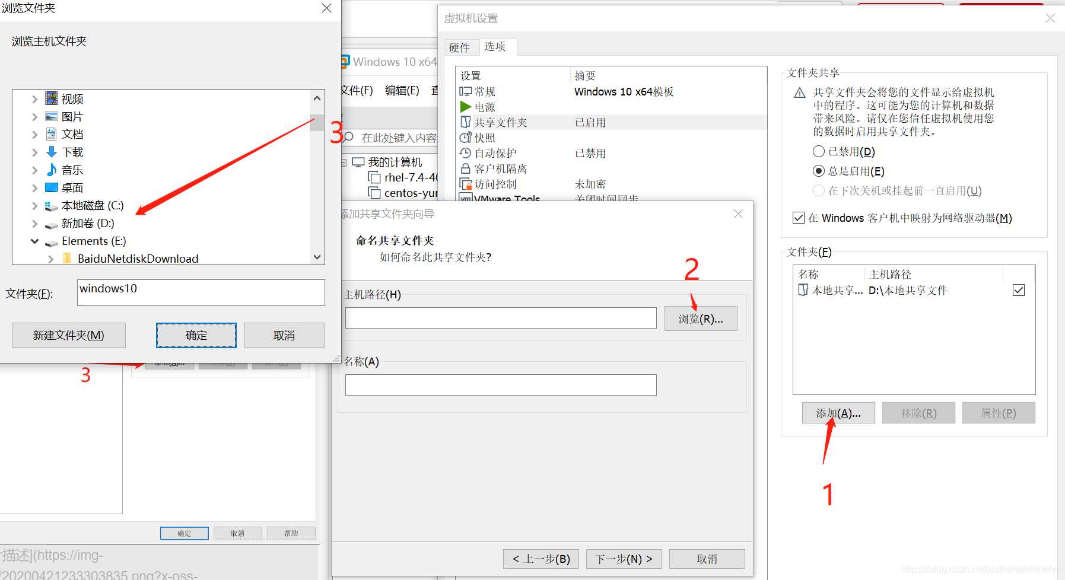Open the 文件(F) menu
The image size is (1065, 580).
pos(357,90)
